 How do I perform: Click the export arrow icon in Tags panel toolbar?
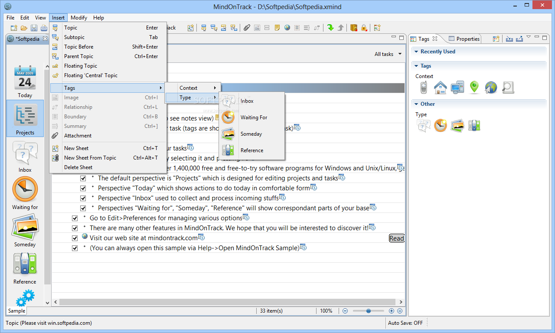pyautogui.click(x=519, y=39)
